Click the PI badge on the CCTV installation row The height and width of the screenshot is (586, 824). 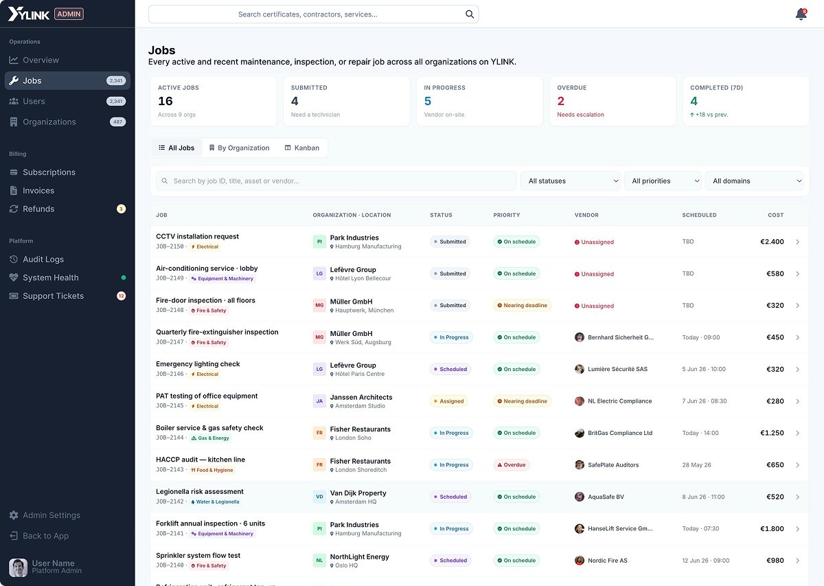pyautogui.click(x=319, y=242)
